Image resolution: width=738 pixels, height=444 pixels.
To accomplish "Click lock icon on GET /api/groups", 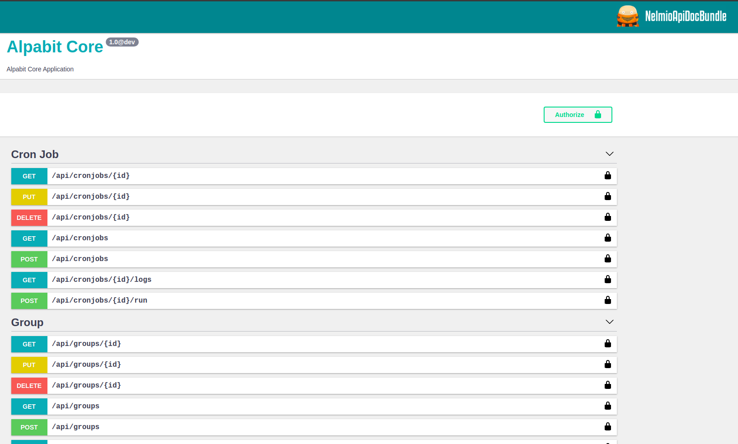I will (x=608, y=406).
